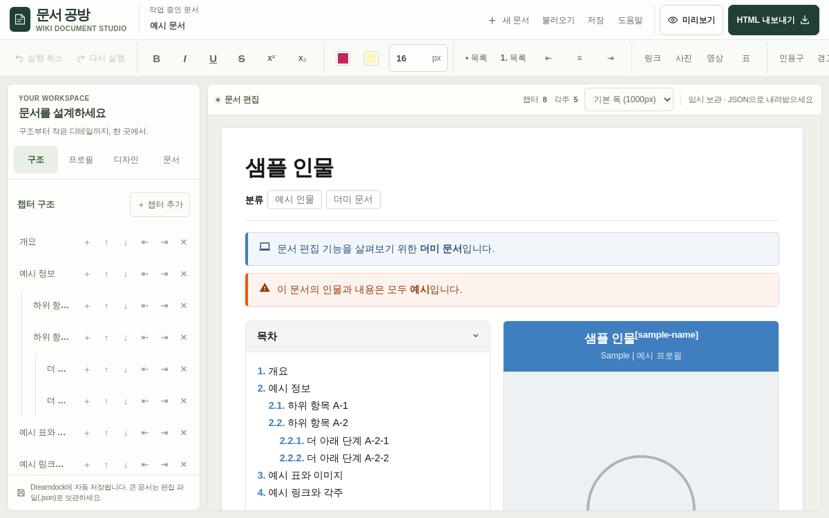Collapse the 목차 table of contents
Image resolution: width=829 pixels, height=518 pixels.
[x=475, y=336]
